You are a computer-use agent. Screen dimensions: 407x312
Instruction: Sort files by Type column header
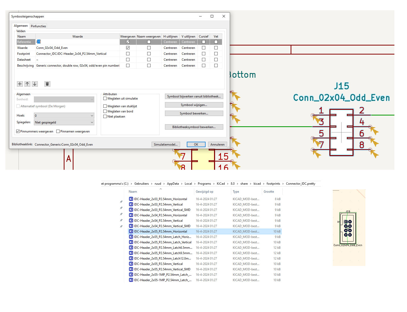point(236,192)
